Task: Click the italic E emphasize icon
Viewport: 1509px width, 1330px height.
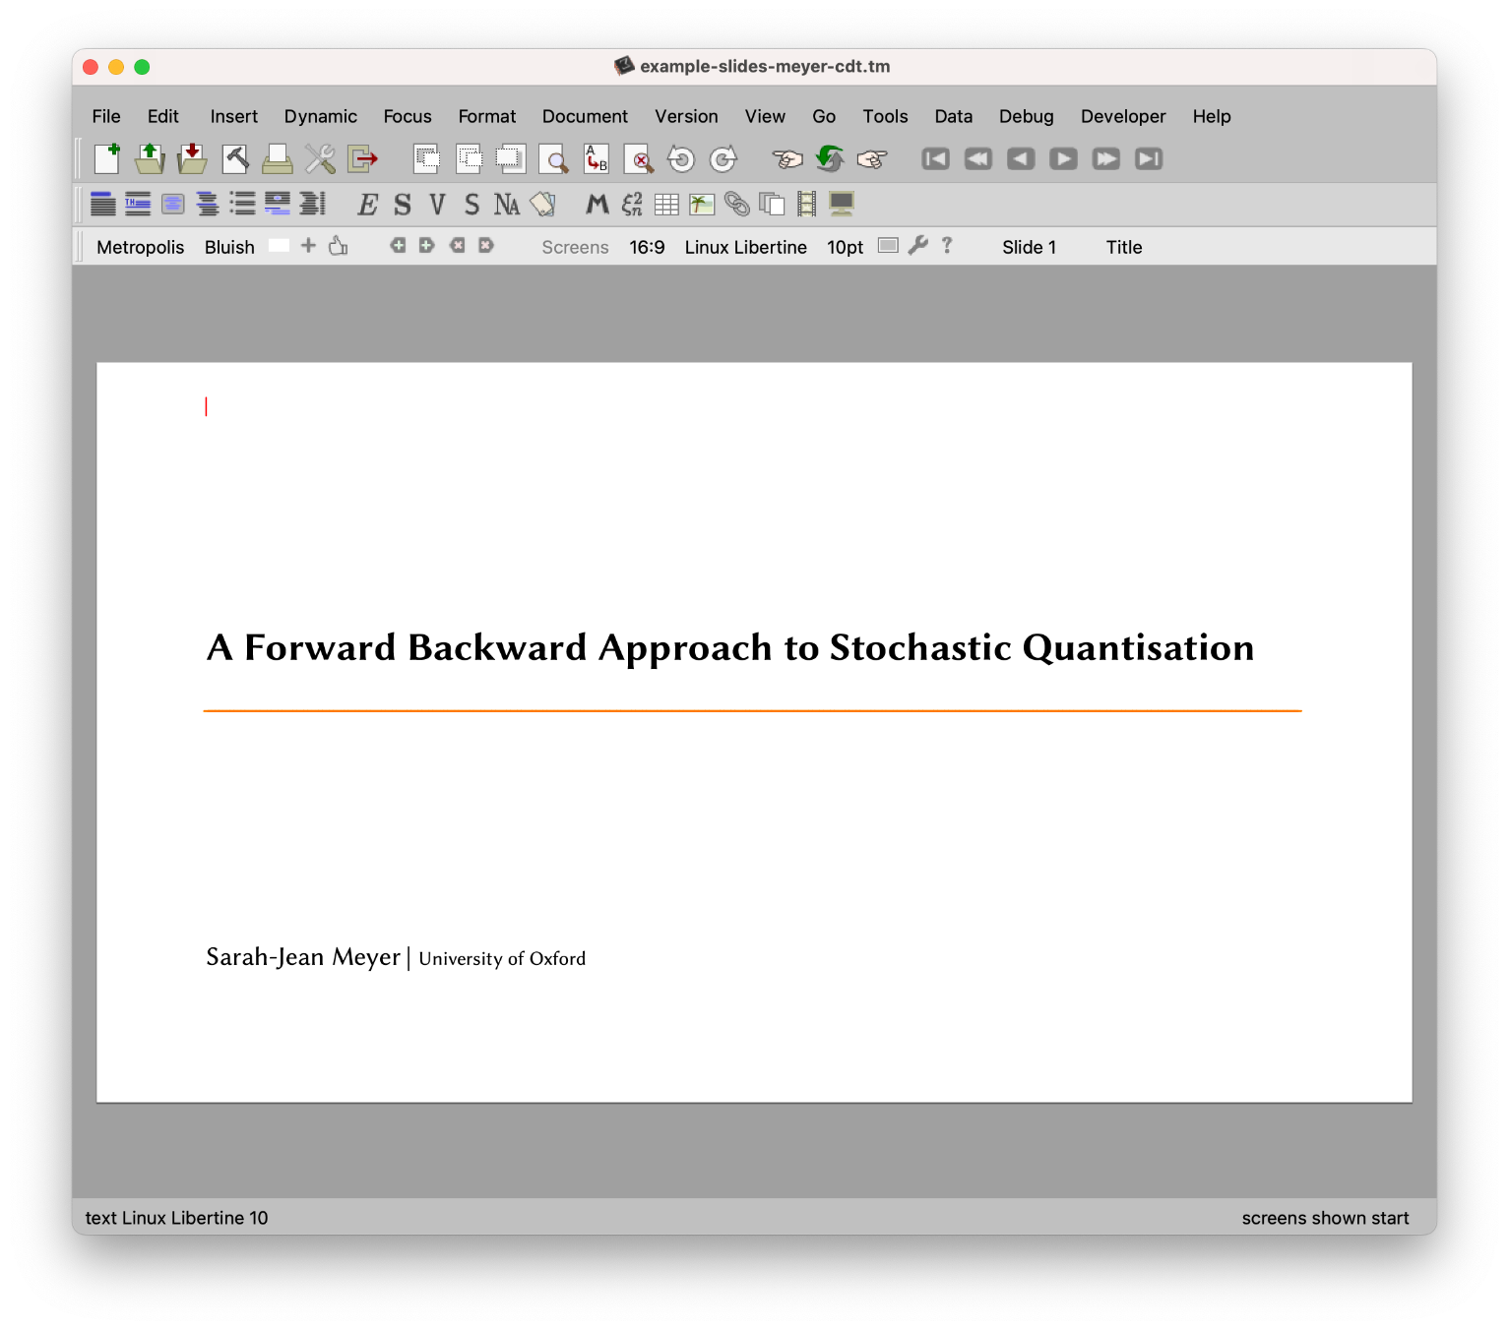Action: [367, 204]
